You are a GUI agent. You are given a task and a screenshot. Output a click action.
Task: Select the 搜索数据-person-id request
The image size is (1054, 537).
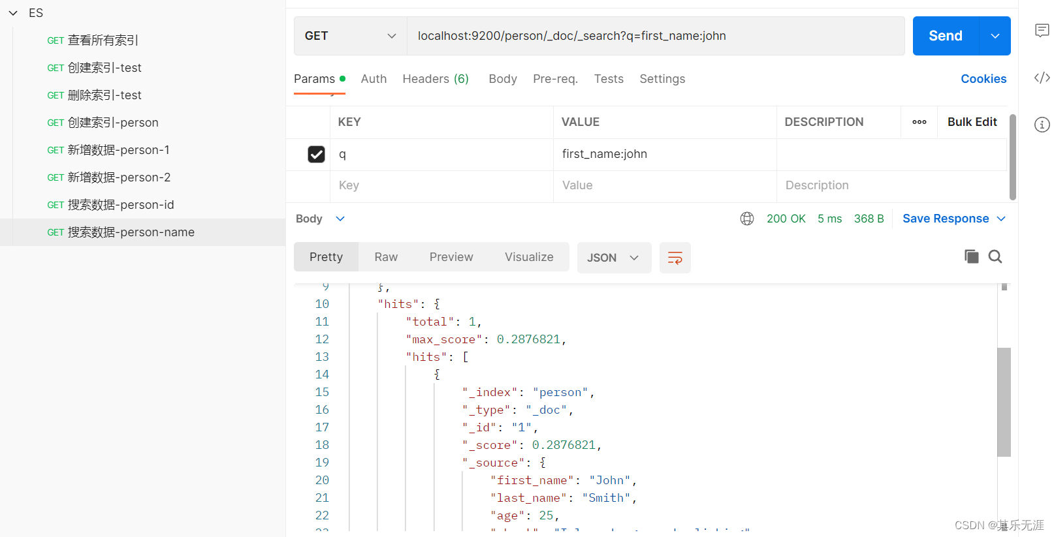110,205
